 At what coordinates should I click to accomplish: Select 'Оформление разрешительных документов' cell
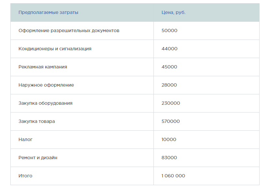point(69,30)
